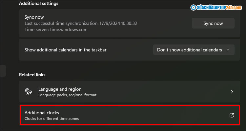Click the external link icon on Additional clocks

tap(232, 115)
